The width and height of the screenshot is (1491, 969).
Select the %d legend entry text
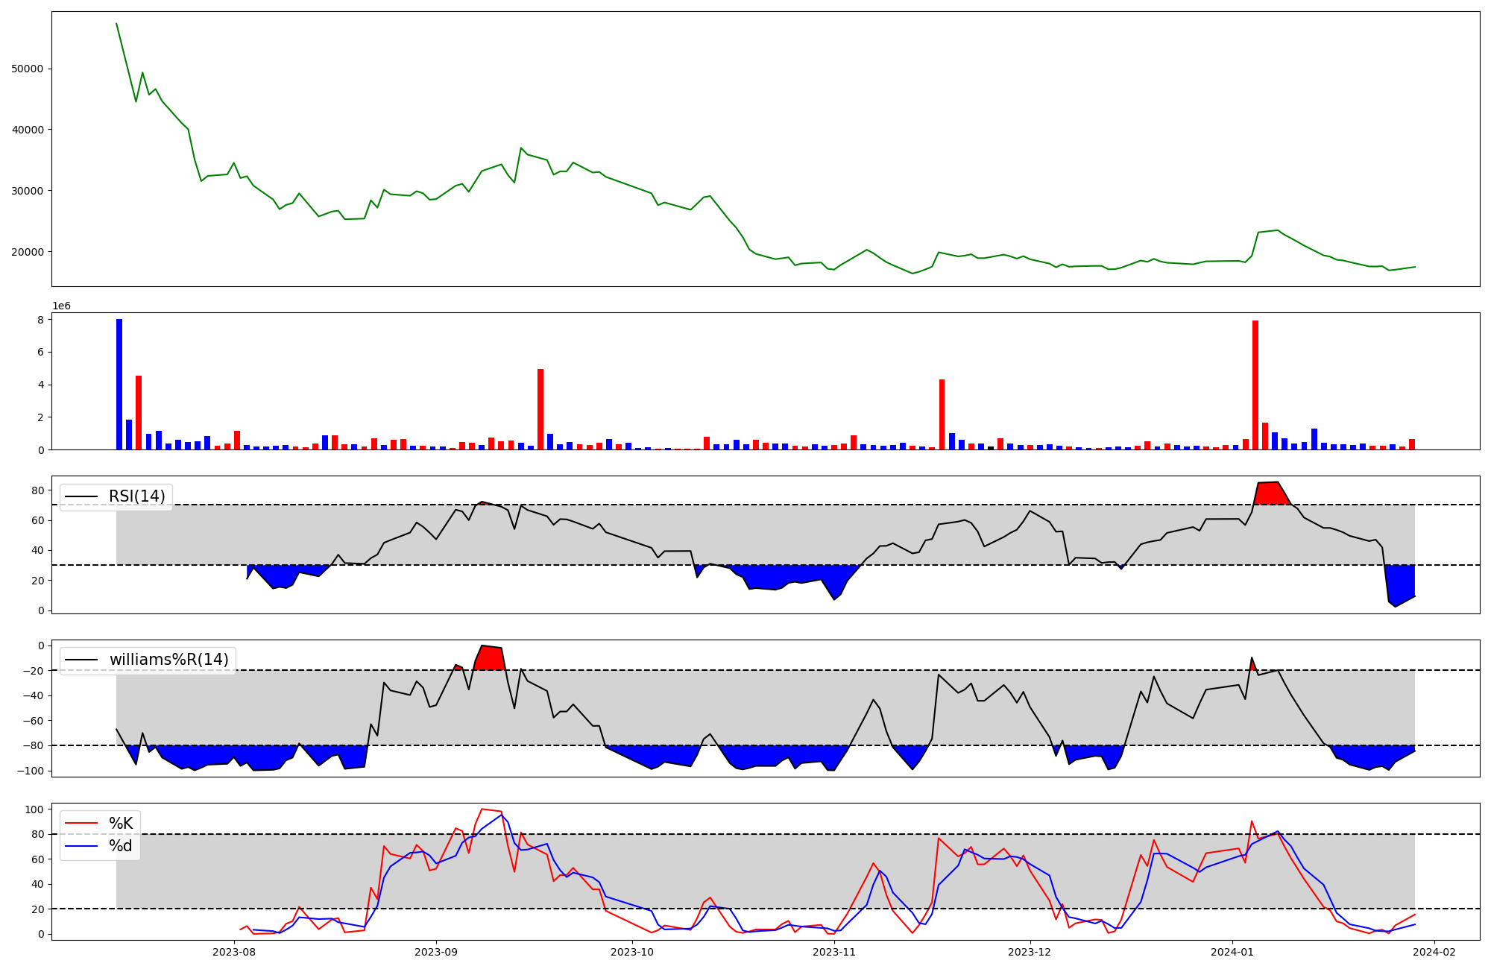pos(121,846)
